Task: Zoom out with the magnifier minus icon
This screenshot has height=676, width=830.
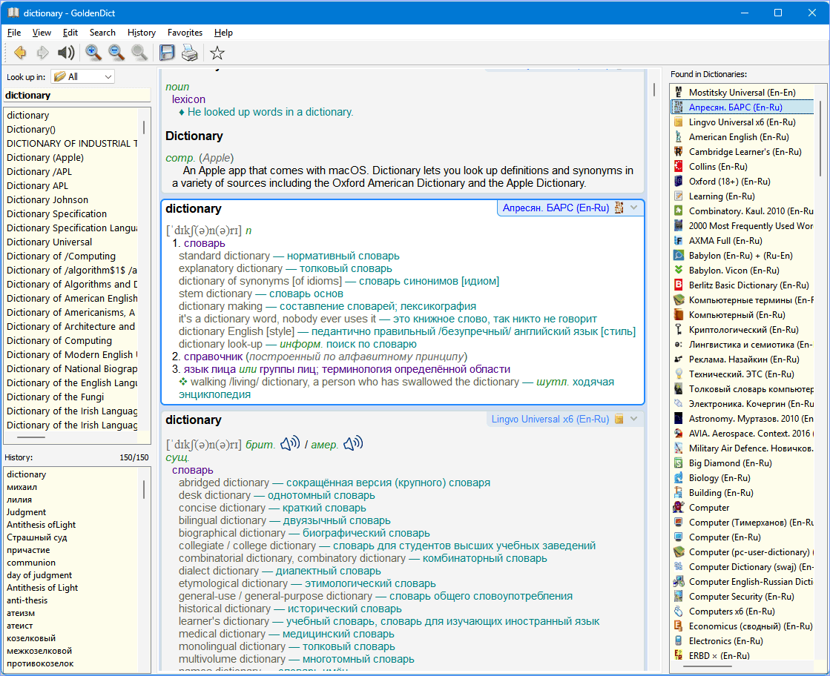Action: coord(116,53)
